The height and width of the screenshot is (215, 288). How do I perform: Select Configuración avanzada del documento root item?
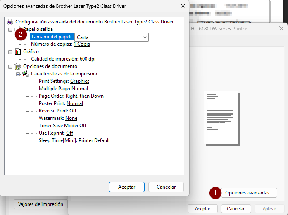pyautogui.click(x=94, y=22)
